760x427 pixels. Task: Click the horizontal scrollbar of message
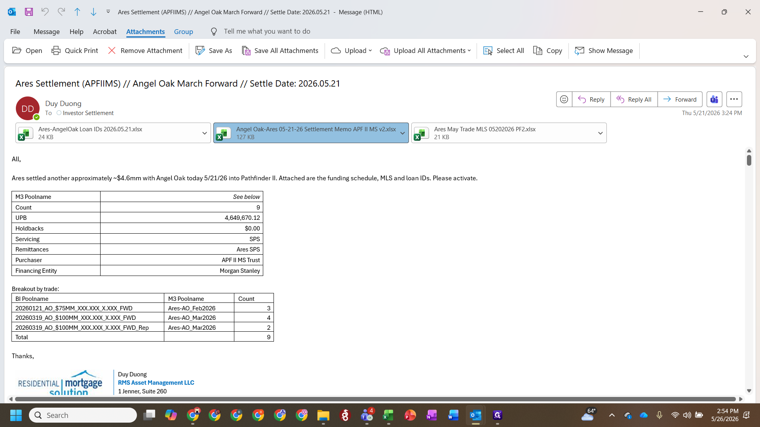(x=375, y=399)
